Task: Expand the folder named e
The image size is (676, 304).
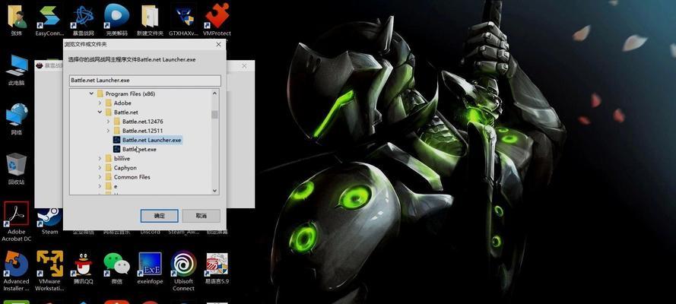Action: tap(100, 186)
